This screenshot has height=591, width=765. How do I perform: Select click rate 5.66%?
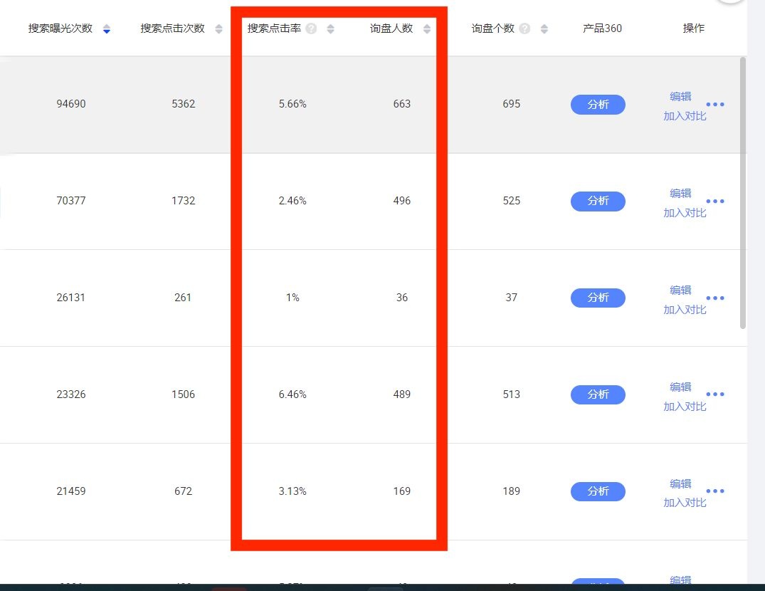(x=292, y=104)
